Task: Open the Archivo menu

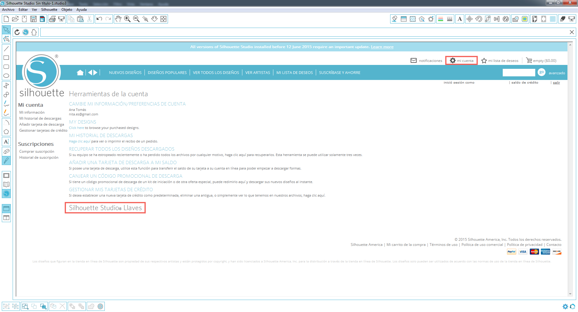Action: (8, 10)
